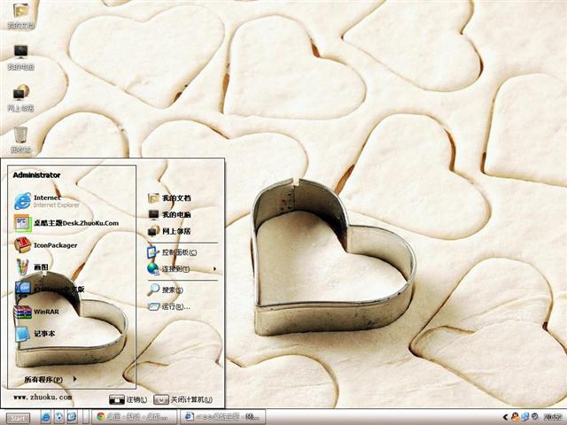Click the taskbar clock

(x=554, y=417)
